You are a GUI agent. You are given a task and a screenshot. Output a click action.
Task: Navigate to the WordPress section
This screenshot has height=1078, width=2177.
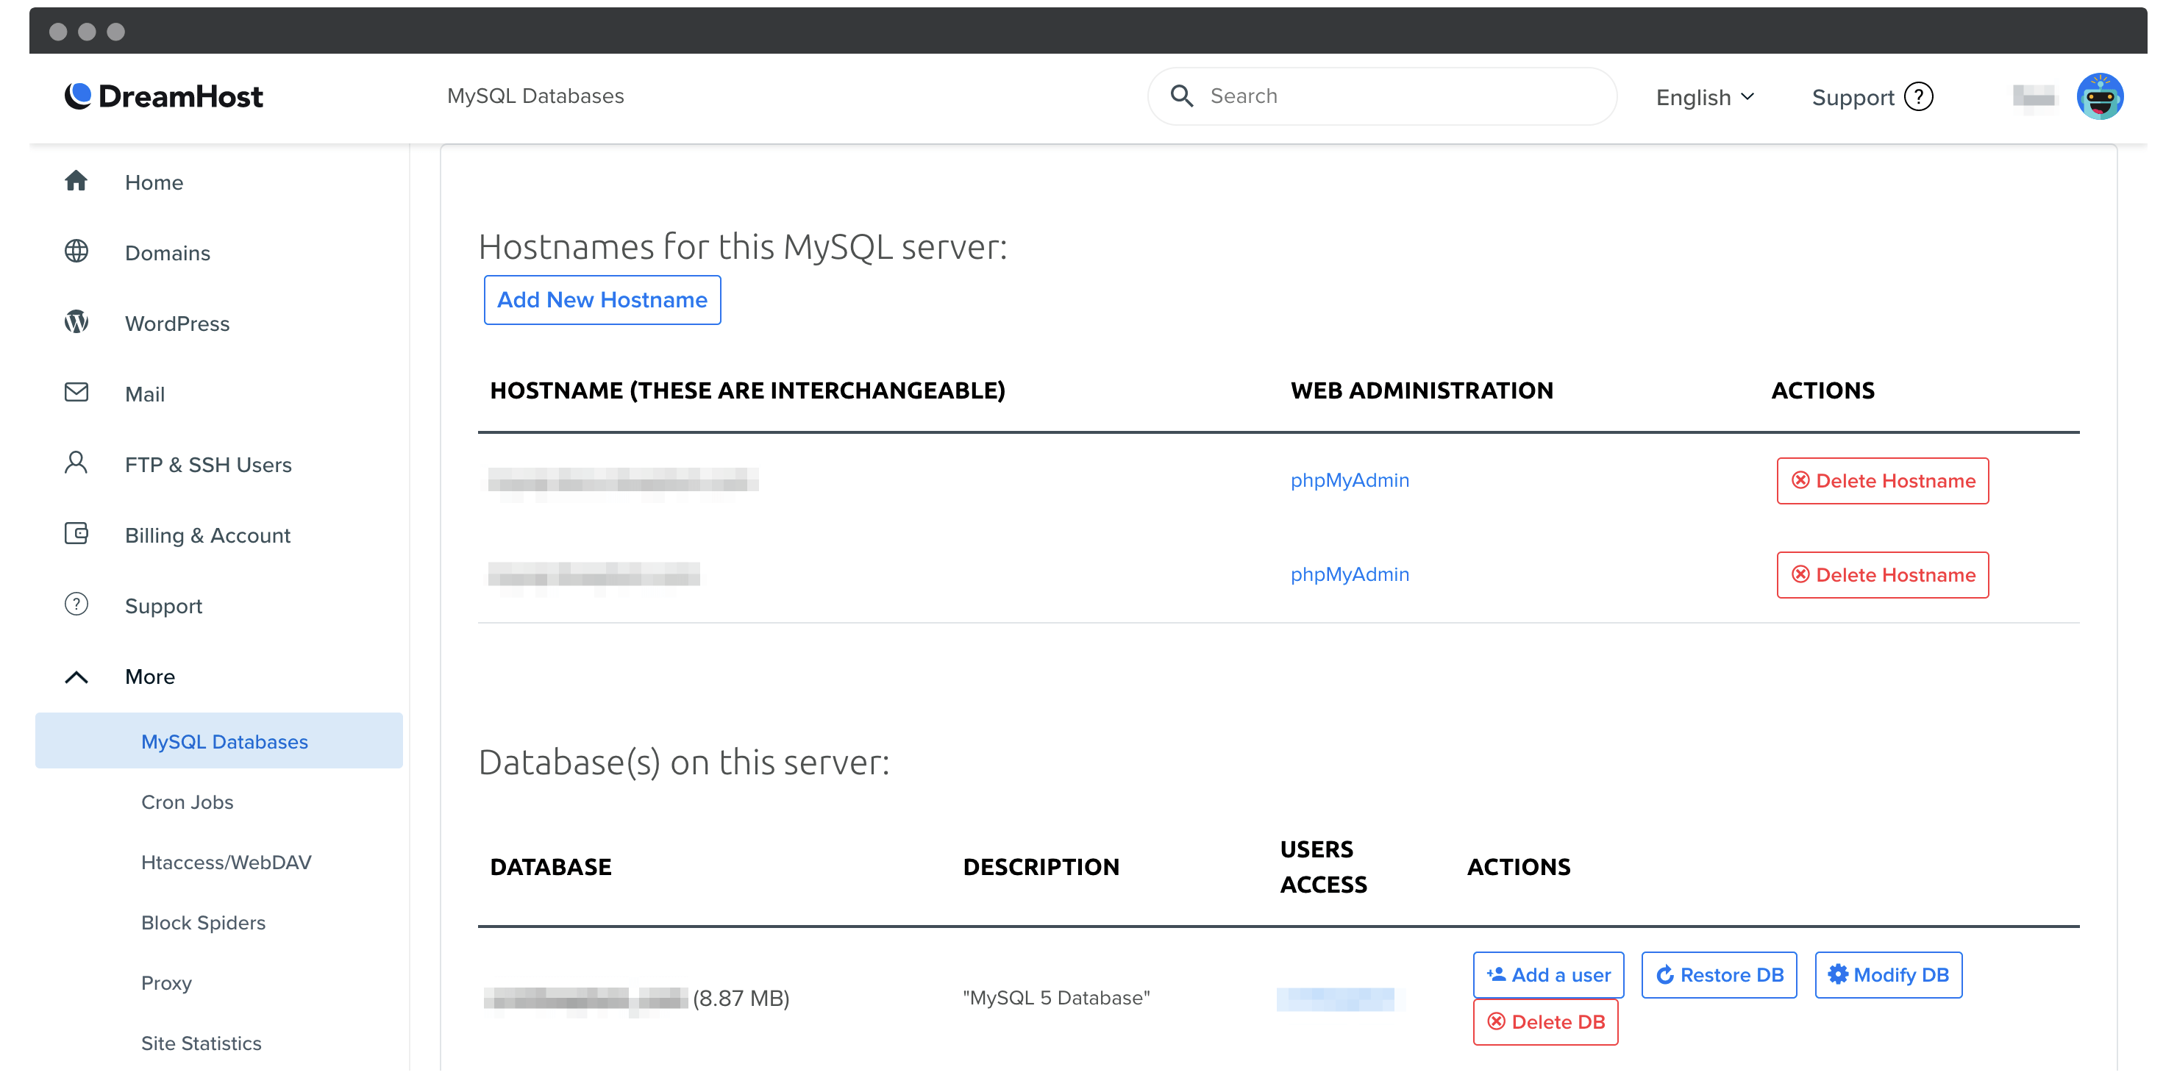[178, 322]
